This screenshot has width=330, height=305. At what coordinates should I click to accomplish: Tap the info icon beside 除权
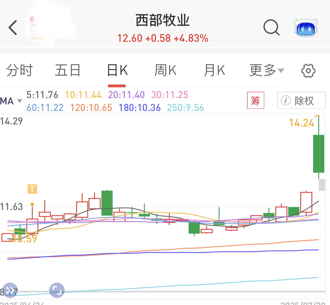click(286, 101)
